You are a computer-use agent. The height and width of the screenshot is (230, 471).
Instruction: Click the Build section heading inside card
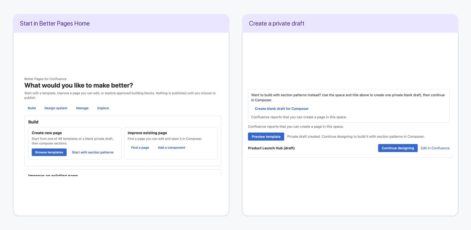[33, 122]
